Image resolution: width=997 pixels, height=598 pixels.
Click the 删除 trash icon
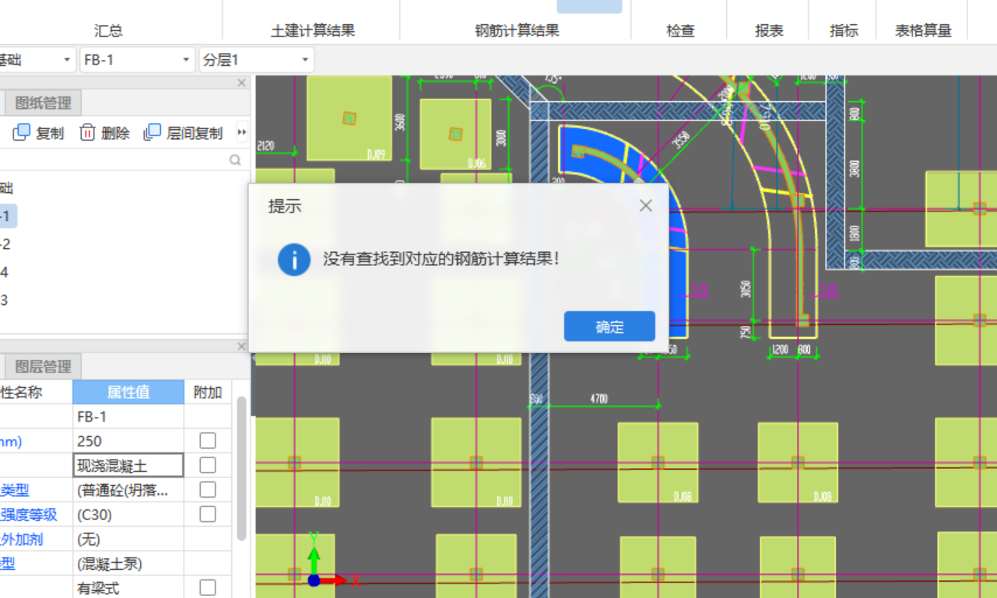(x=87, y=132)
